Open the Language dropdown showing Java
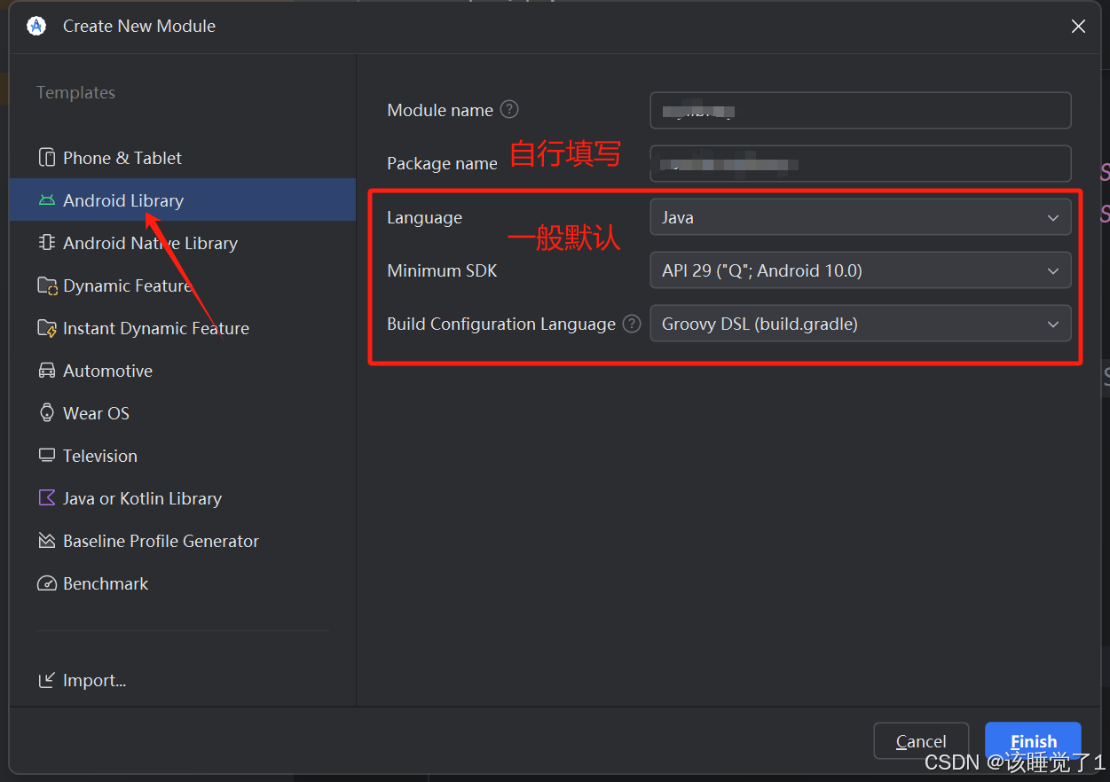Screen dimensions: 1110x782 (x=861, y=217)
